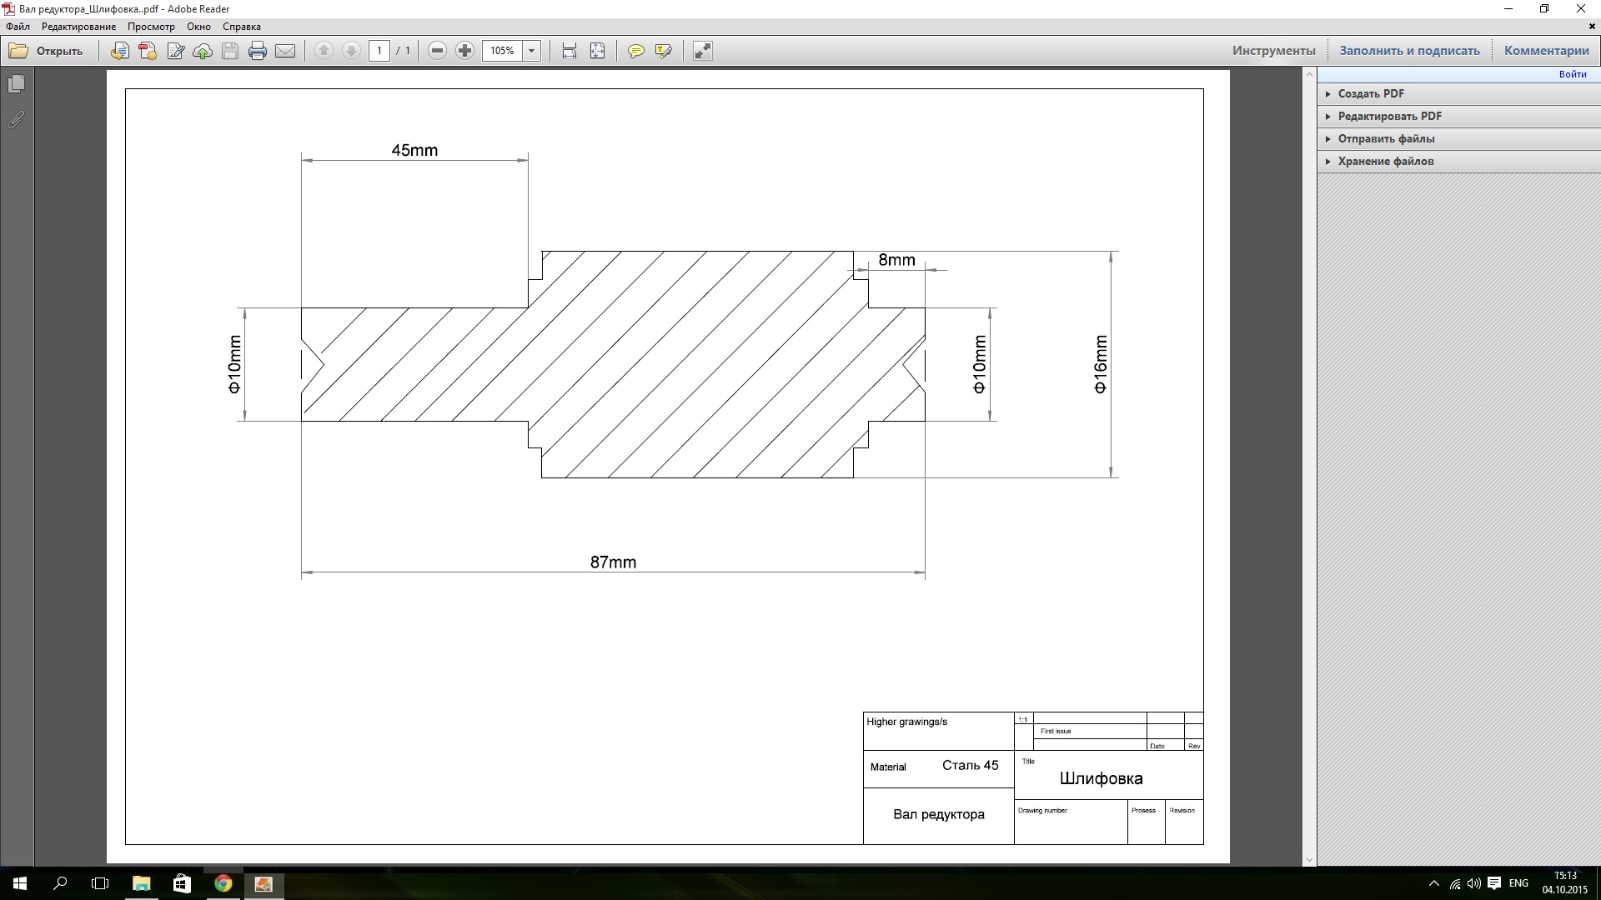Click the send by email envelope icon
The height and width of the screenshot is (900, 1601).
285,51
